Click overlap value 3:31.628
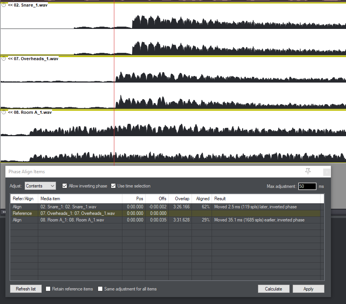Image resolution: width=346 pixels, height=304 pixels. pyautogui.click(x=181, y=220)
